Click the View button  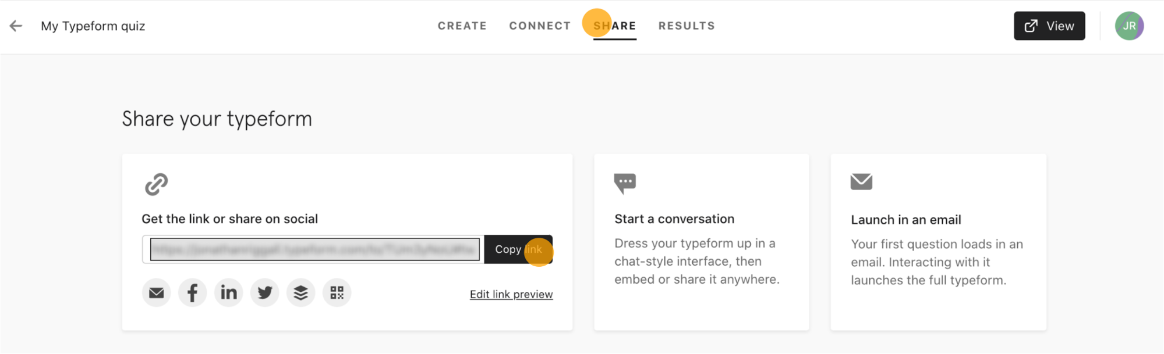[x=1049, y=26]
